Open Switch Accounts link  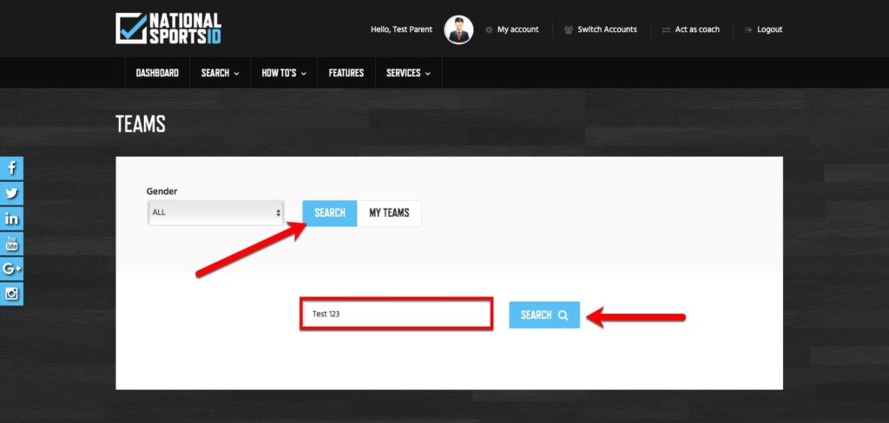[607, 29]
